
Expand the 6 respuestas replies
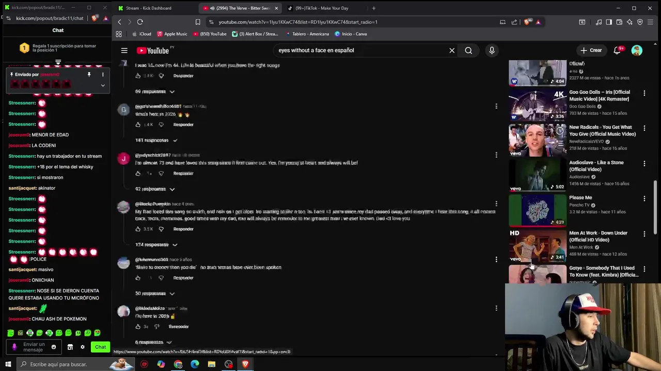[153, 342]
